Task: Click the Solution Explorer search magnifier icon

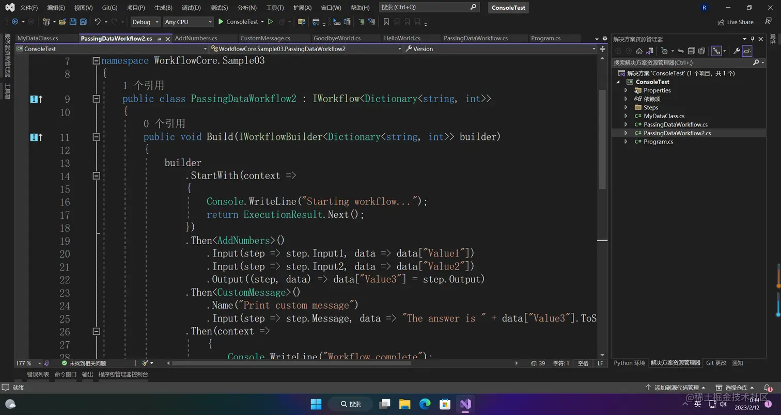Action: point(756,62)
